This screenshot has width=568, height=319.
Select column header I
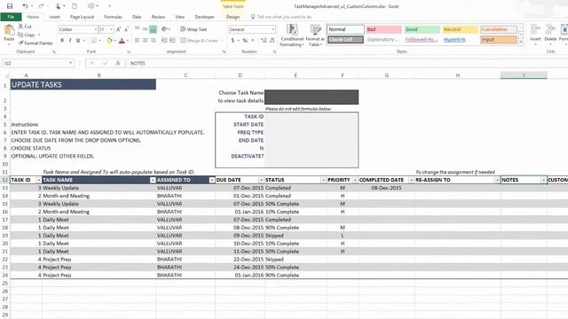pyautogui.click(x=524, y=75)
